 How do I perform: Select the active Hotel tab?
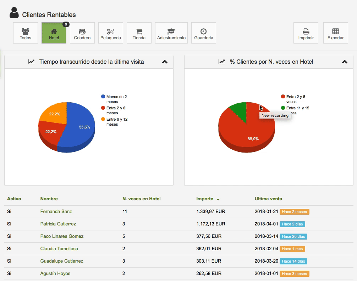(x=54, y=33)
